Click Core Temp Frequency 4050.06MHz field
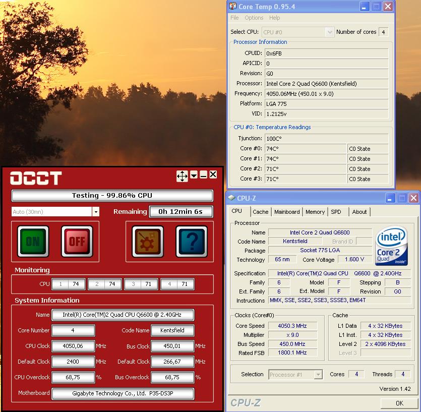 click(x=327, y=94)
